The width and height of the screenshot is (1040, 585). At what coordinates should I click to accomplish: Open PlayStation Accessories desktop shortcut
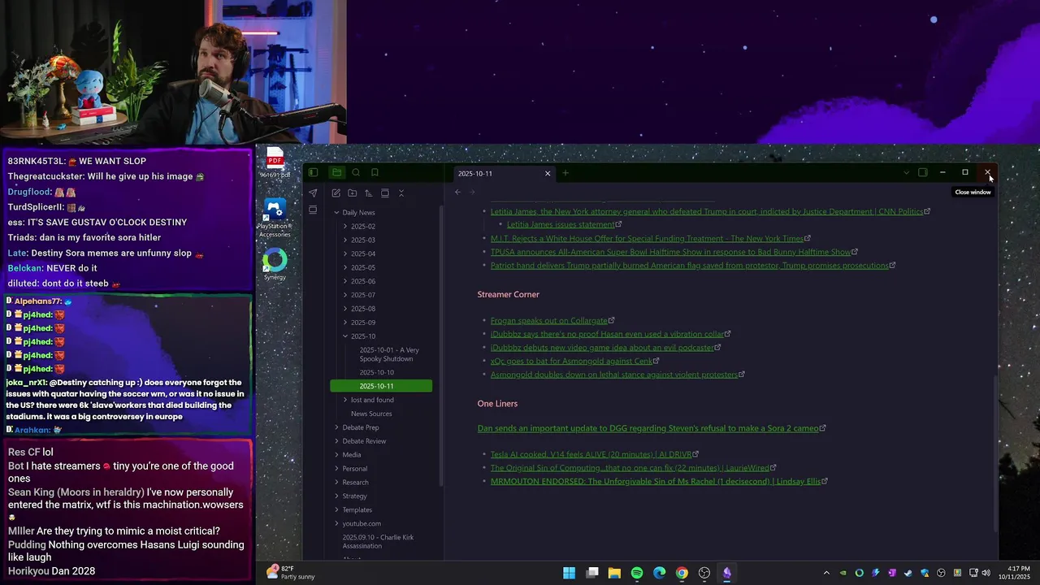coord(275,218)
